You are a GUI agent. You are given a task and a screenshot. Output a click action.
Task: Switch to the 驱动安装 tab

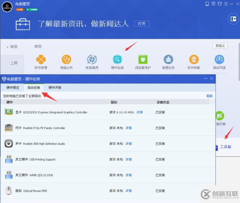[34, 88]
